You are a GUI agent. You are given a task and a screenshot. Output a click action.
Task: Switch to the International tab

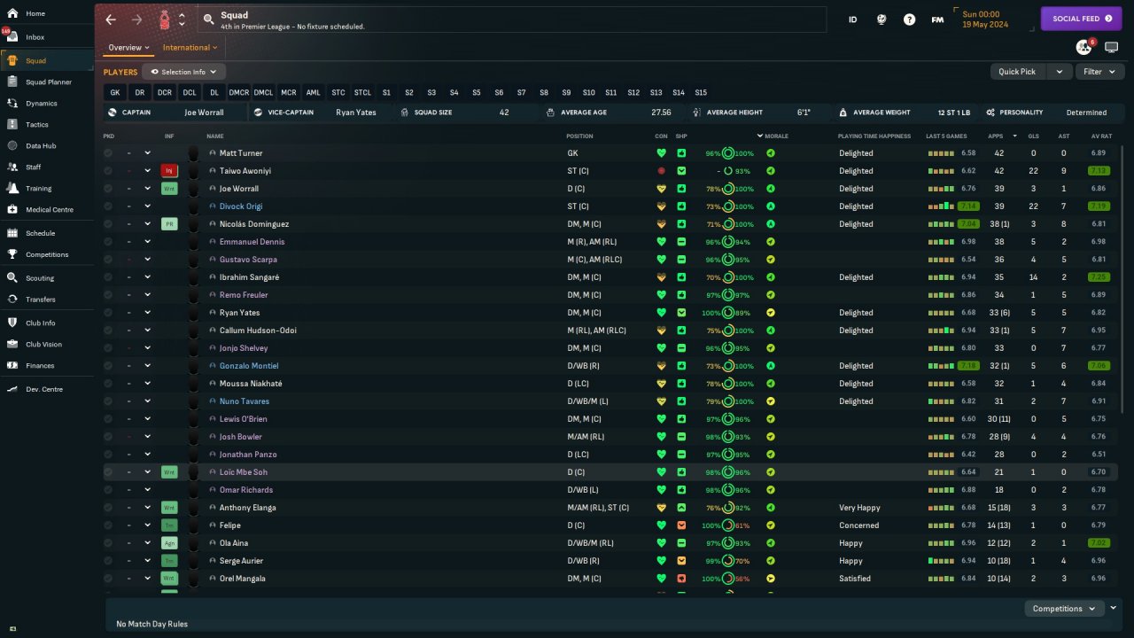[186, 48]
